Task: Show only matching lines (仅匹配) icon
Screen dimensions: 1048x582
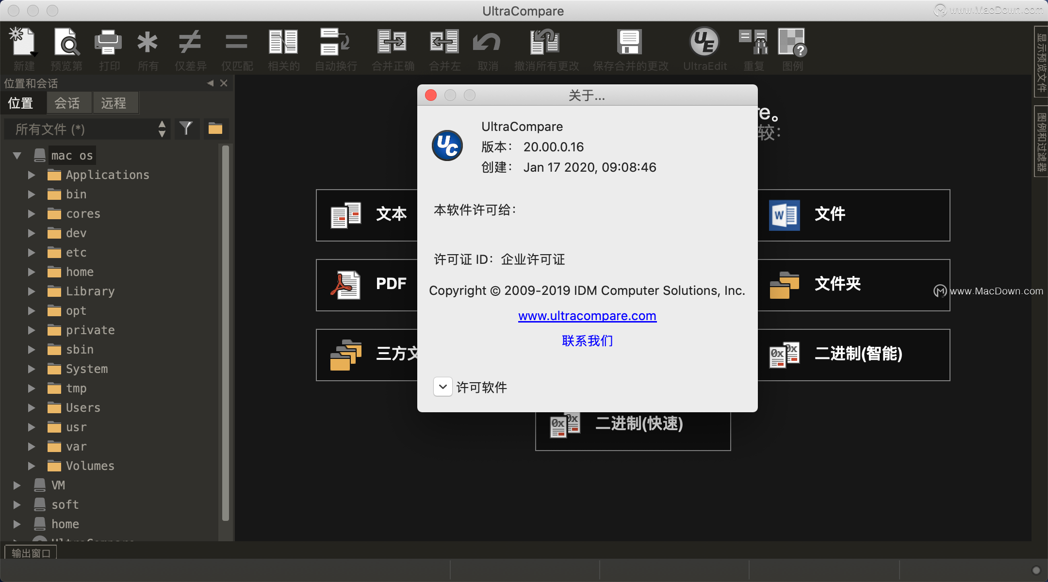Action: click(236, 43)
